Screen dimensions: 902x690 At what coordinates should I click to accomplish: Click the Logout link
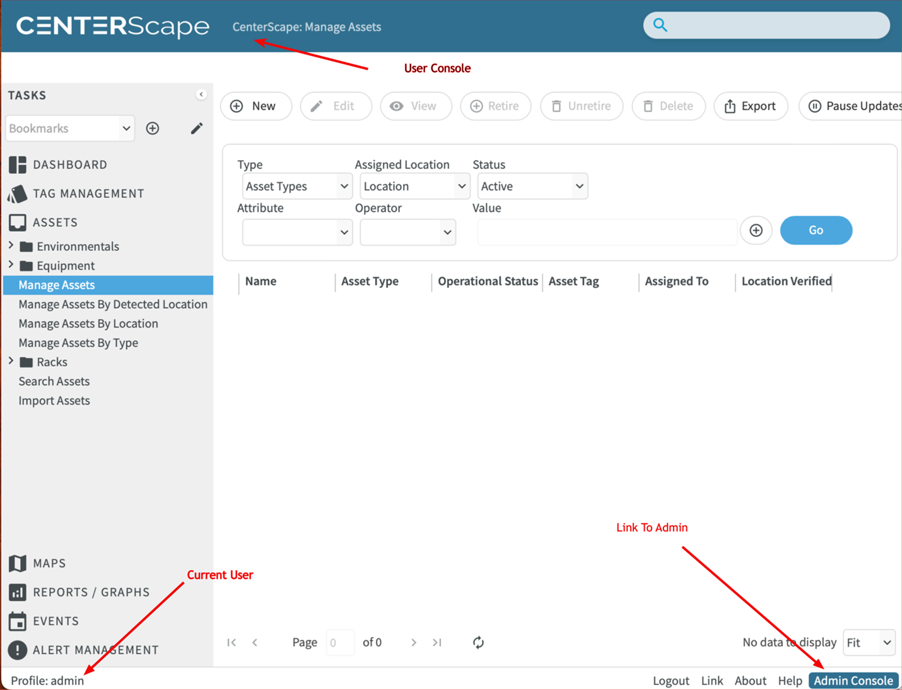tap(671, 681)
